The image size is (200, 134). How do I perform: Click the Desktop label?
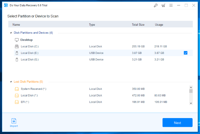[27, 40]
